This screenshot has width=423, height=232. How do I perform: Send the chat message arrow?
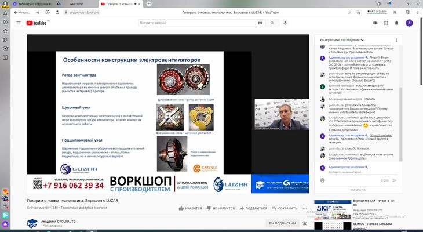tap(395, 180)
